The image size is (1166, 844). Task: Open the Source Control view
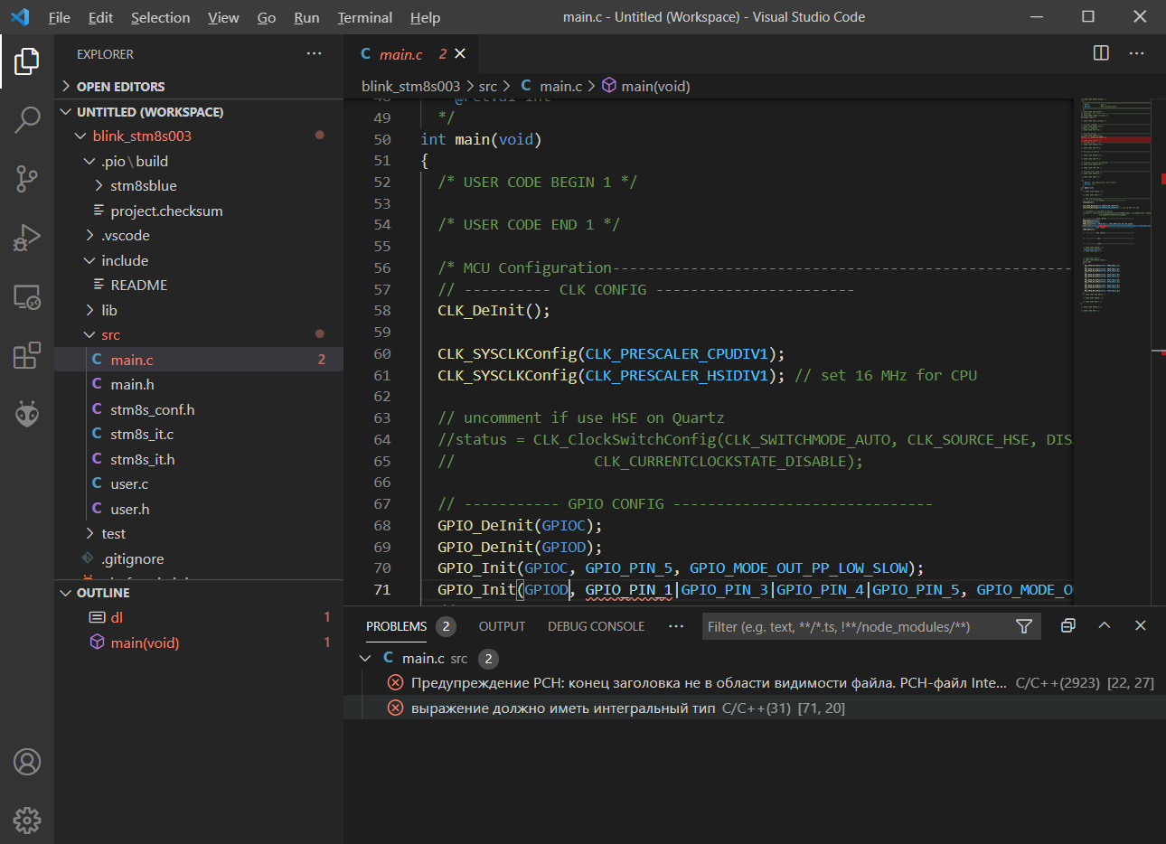coord(27,178)
